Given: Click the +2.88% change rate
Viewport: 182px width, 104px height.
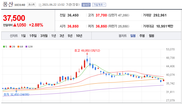Looking at the screenshot, I should (x=36, y=25).
